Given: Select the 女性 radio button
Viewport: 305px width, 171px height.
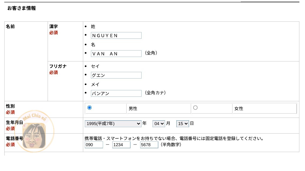Looking at the screenshot, I should click(195, 108).
